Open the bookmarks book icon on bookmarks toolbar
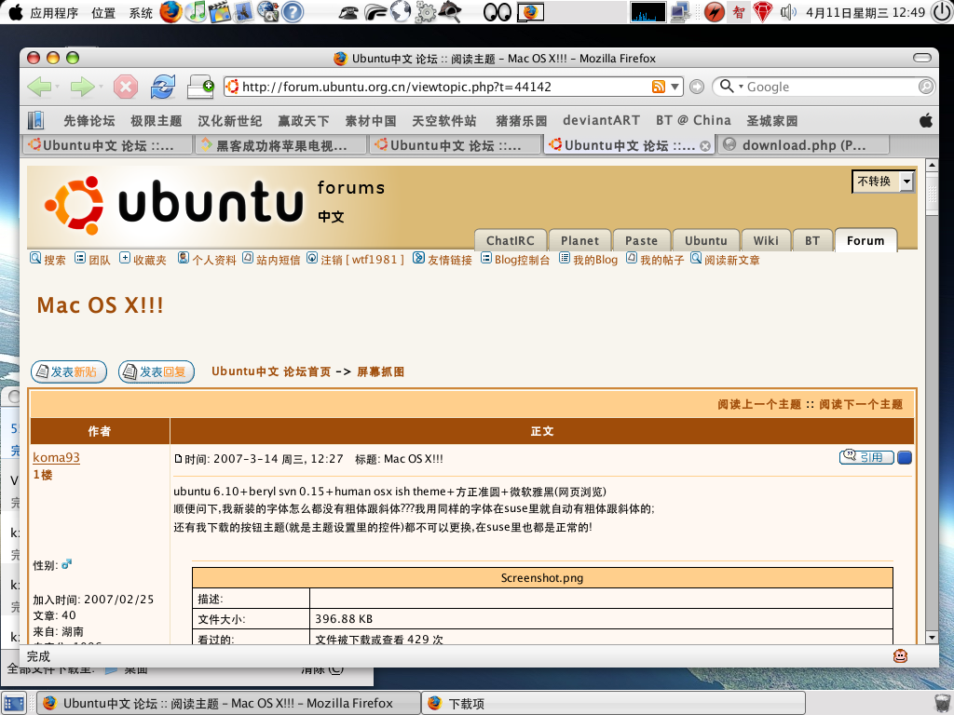 click(x=36, y=120)
